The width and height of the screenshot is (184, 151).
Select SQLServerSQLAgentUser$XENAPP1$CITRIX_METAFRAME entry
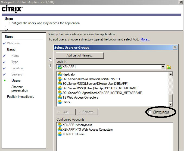click(102, 93)
